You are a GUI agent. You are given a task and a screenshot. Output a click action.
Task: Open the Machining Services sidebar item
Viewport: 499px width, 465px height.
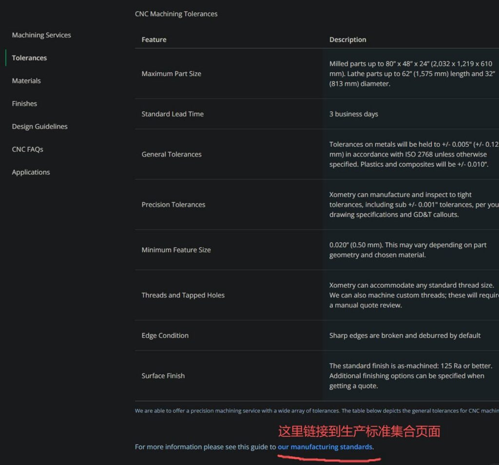41,35
